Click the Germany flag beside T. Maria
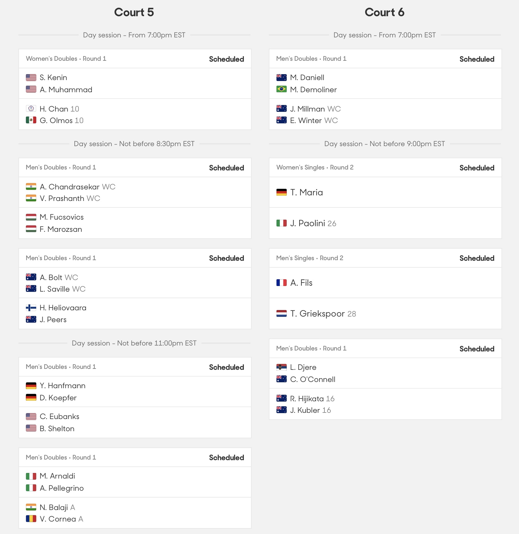This screenshot has height=534, width=519. click(x=281, y=192)
